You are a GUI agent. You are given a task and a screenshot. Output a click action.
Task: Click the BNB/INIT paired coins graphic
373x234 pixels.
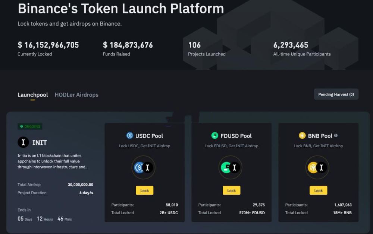[318, 168]
